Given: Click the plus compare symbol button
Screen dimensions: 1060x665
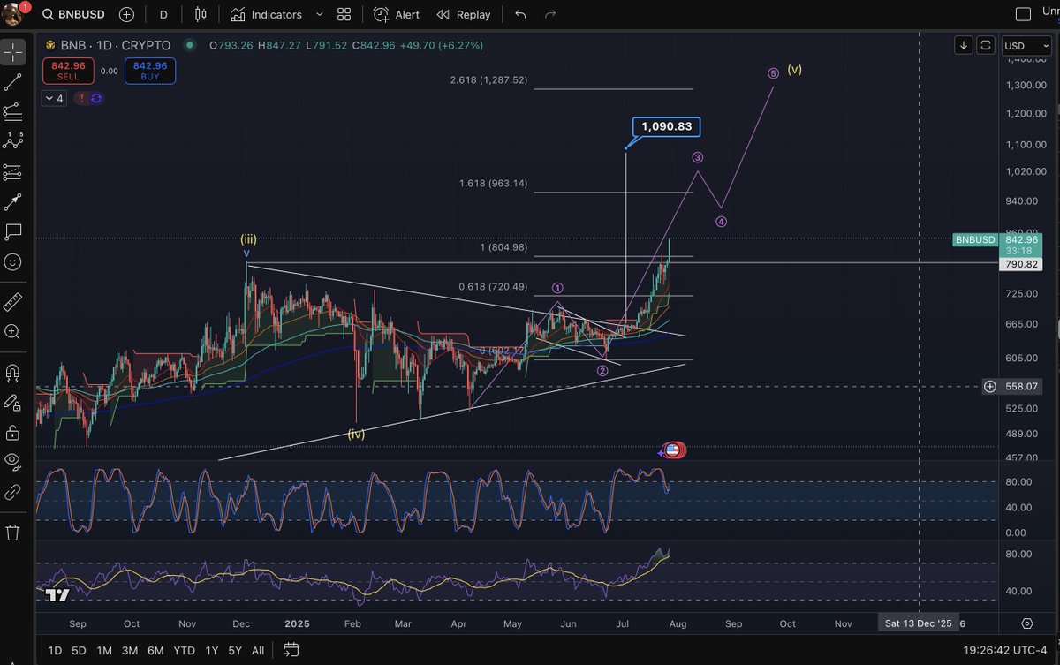Looking at the screenshot, I should tap(127, 15).
